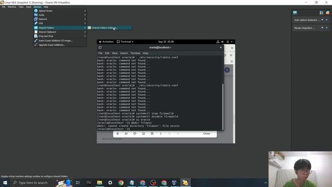Expand Shared Clipboard submenu arrow
The width and height of the screenshot is (332, 187).
pos(85,32)
